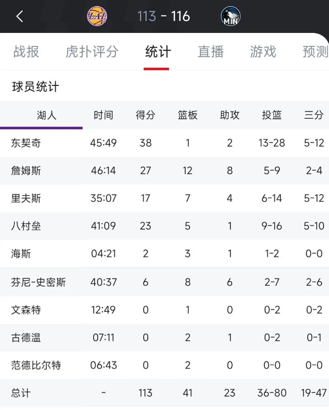
Task: Tap the back arrow icon
Action: click(19, 17)
